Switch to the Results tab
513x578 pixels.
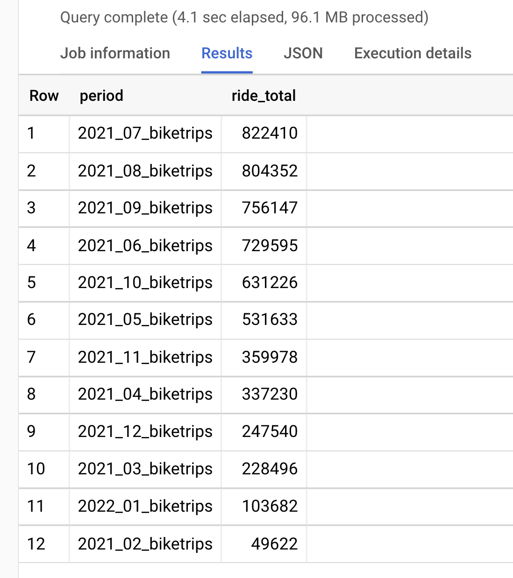click(x=227, y=53)
